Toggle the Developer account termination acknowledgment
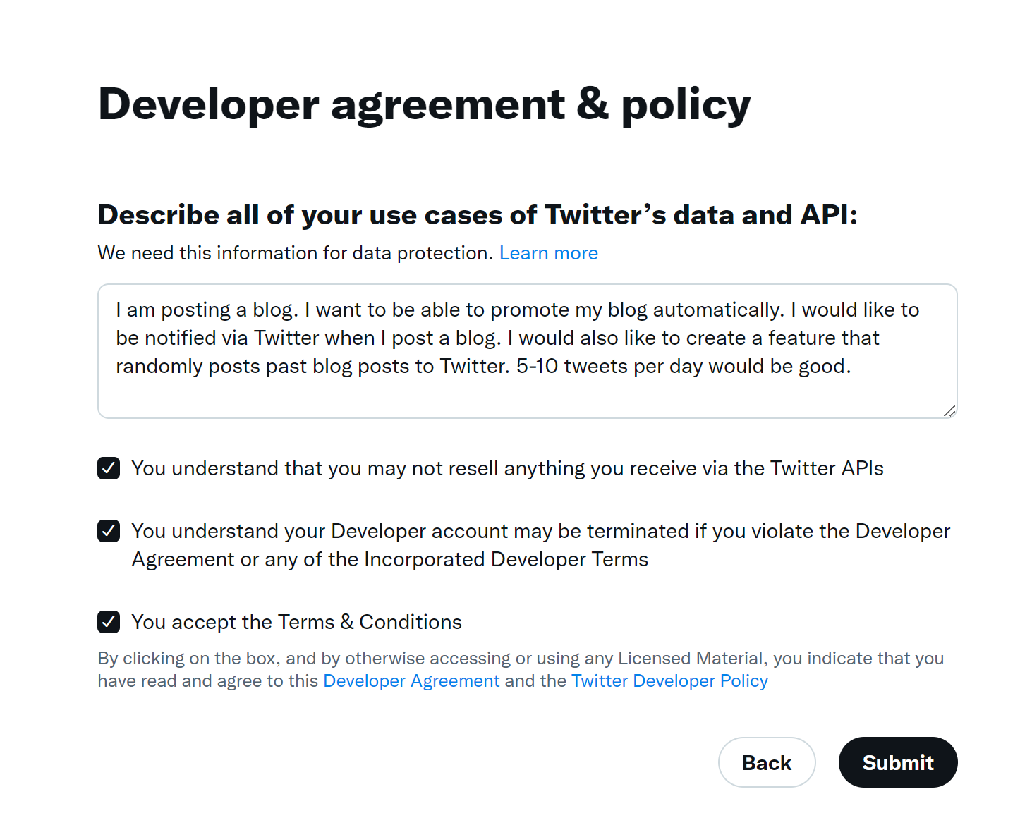Screen dimensions: 1032x837 click(108, 531)
